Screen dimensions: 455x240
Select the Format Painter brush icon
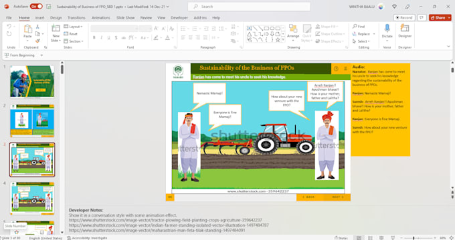point(37,41)
